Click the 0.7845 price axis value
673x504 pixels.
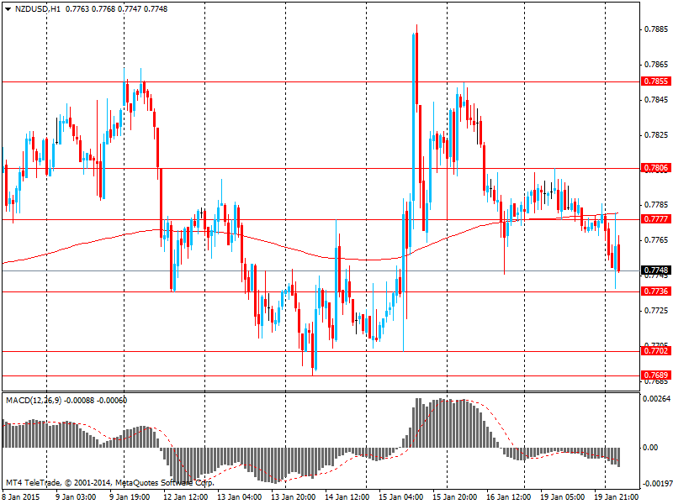click(656, 100)
